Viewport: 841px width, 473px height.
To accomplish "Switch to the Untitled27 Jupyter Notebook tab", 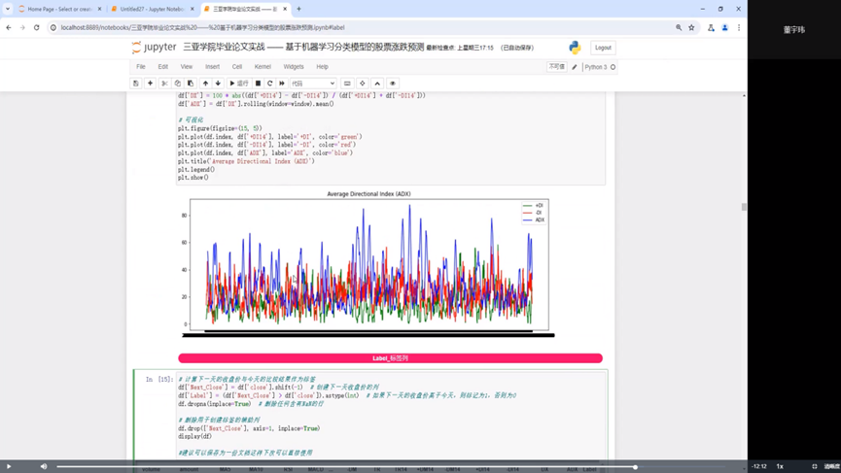I will click(x=146, y=9).
